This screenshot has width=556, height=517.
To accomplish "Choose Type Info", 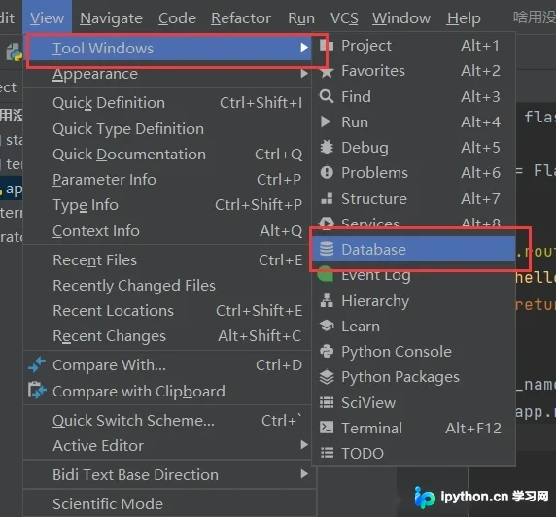I will [x=167, y=205].
